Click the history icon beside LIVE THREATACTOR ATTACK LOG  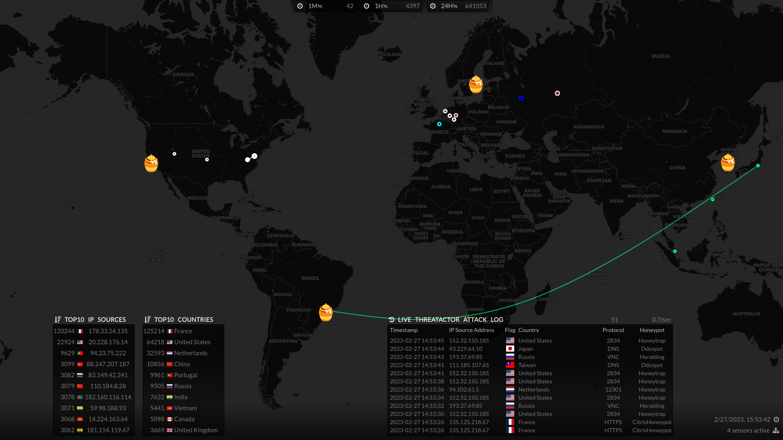point(391,320)
